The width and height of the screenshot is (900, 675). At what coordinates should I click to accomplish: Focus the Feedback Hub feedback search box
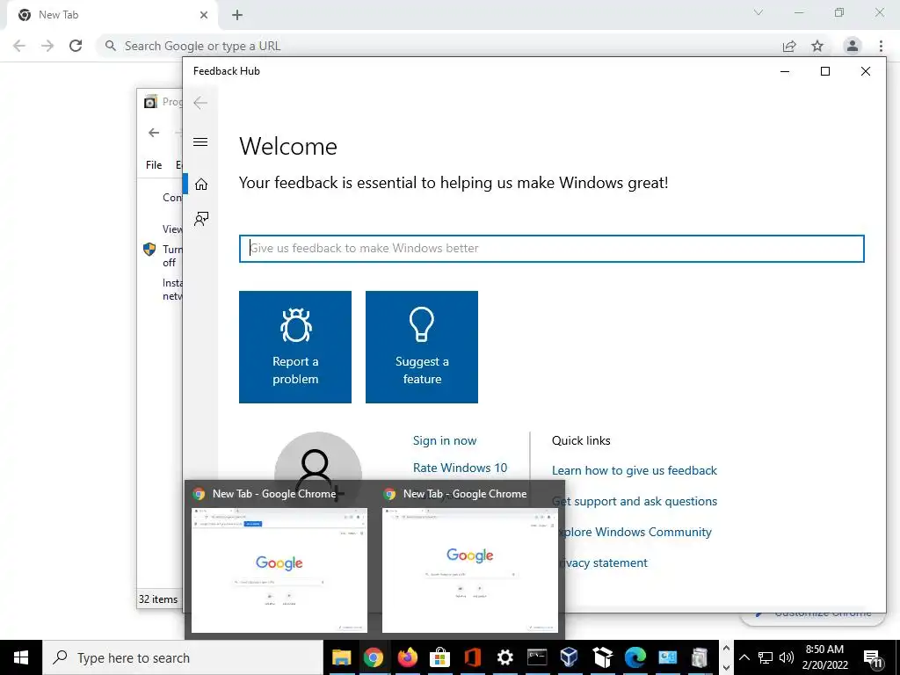point(552,249)
